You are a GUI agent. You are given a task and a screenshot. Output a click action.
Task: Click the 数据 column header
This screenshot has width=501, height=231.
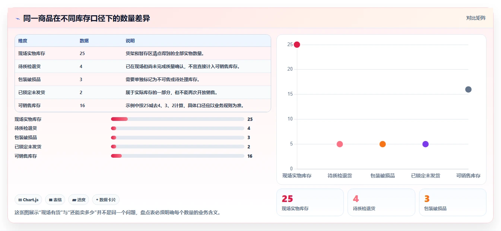[84, 41]
